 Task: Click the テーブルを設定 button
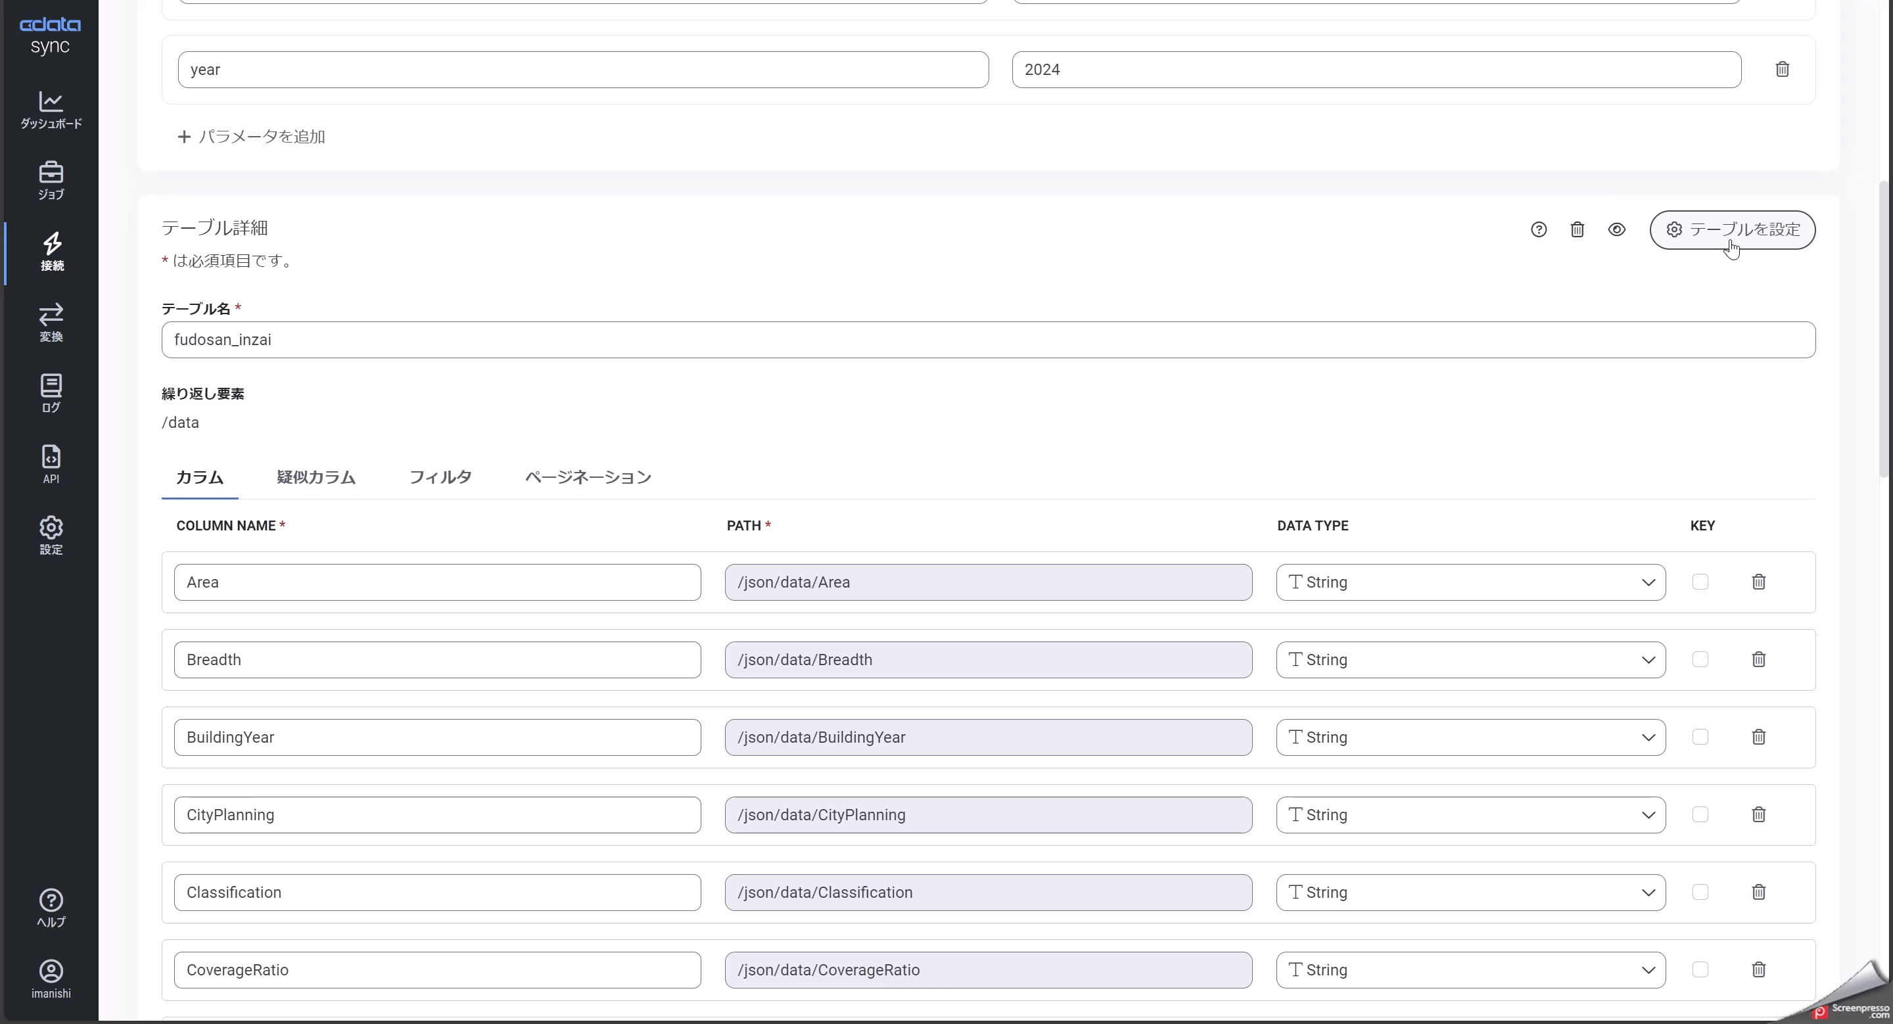point(1732,230)
